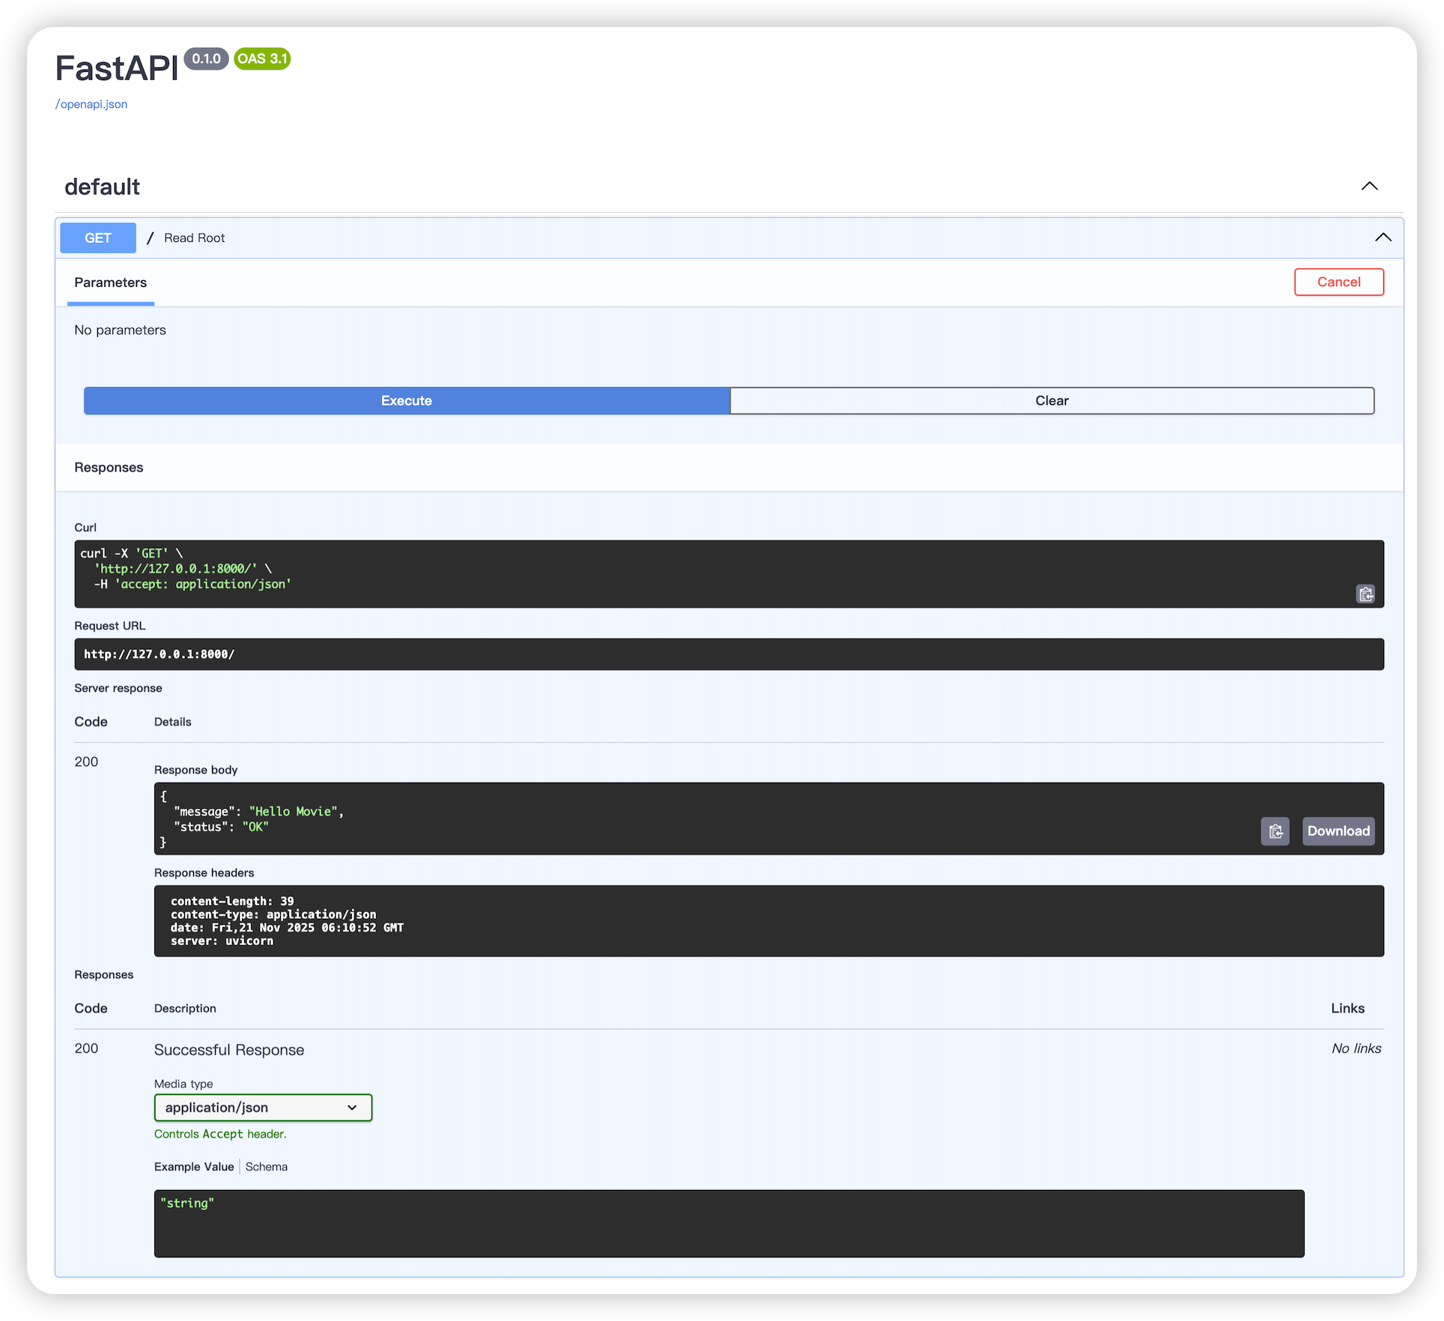Click the Read Root endpoint summary
Image resolution: width=1444 pixels, height=1321 pixels.
195,238
